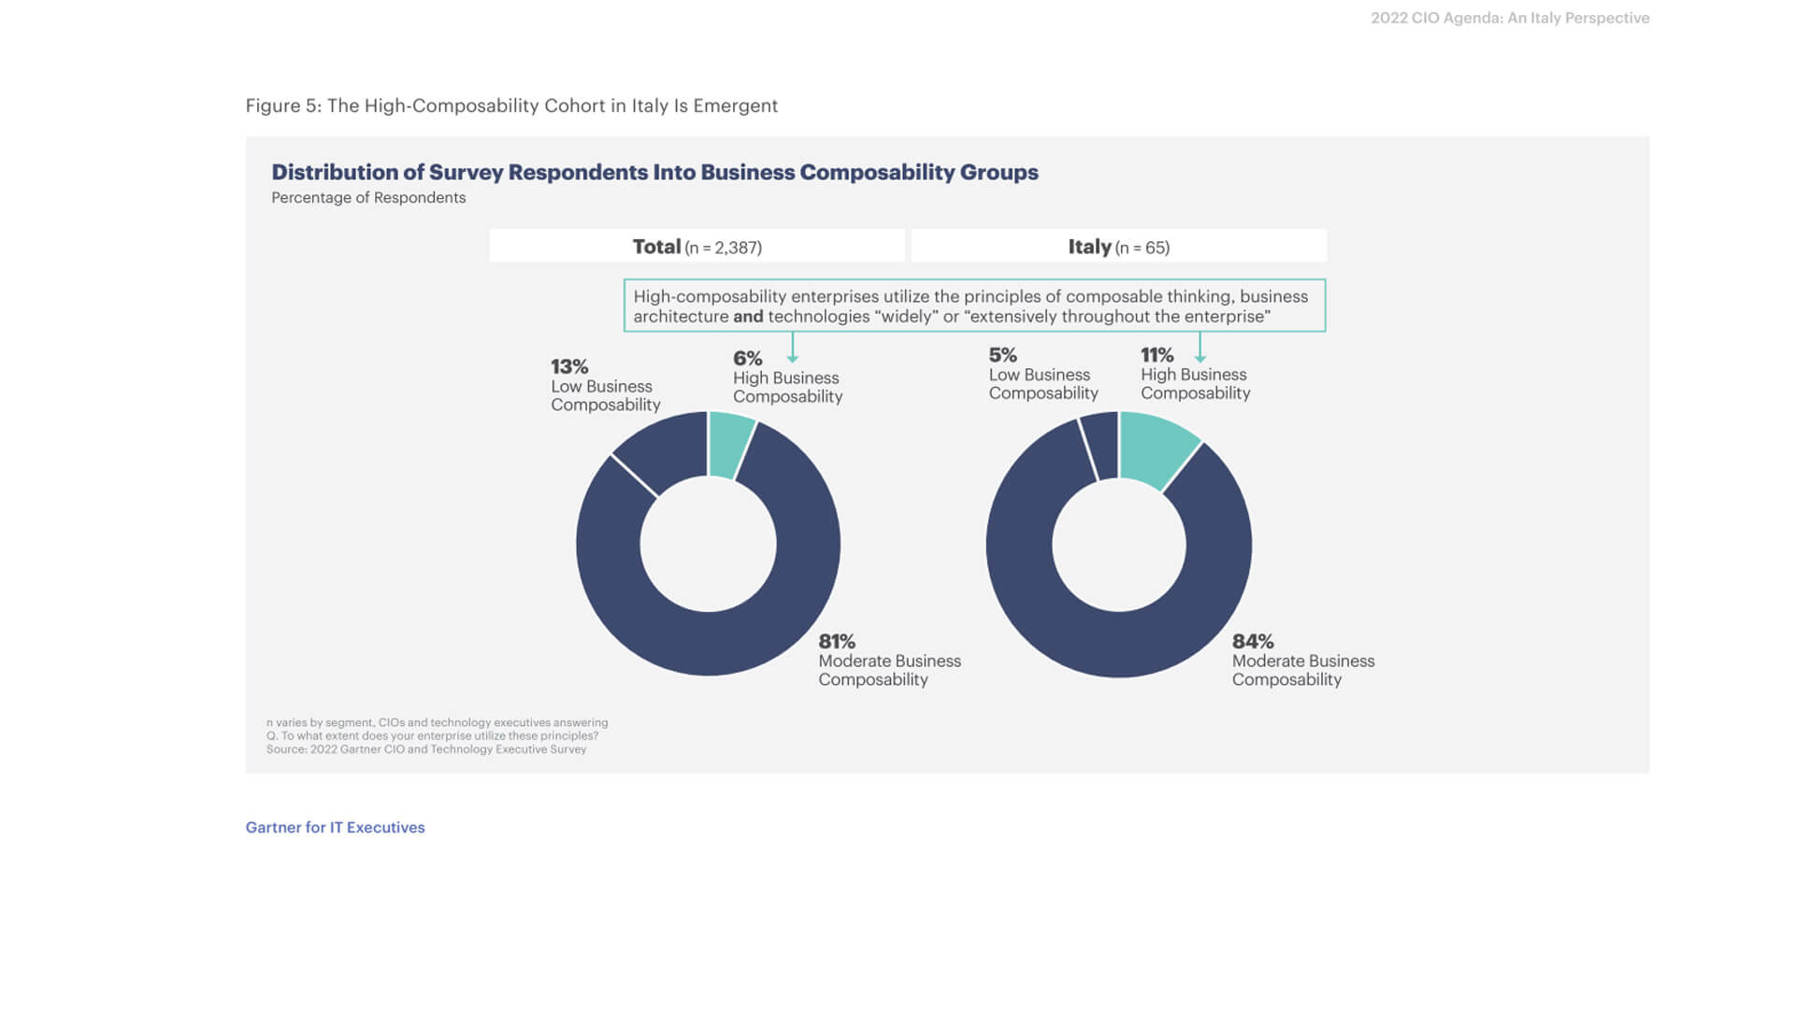Click the 5% Low Business Composability label
Image resolution: width=1796 pixels, height=1010 pixels.
coord(1042,375)
